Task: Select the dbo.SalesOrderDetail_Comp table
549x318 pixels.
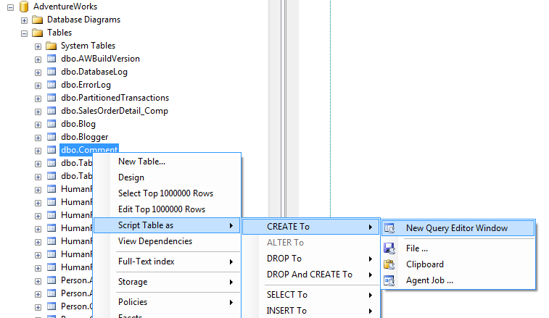Action: coord(115,111)
